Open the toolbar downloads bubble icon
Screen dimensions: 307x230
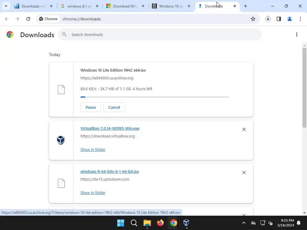pyautogui.click(x=268, y=19)
